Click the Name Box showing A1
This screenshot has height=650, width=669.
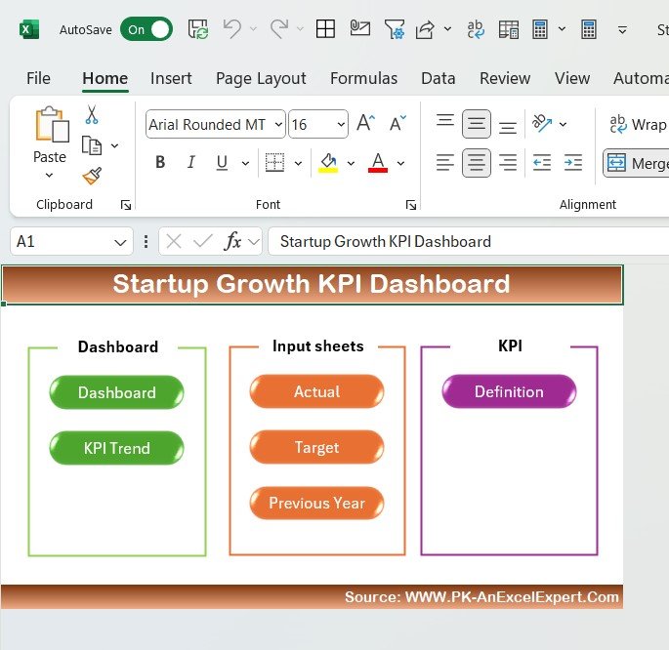[x=71, y=241]
